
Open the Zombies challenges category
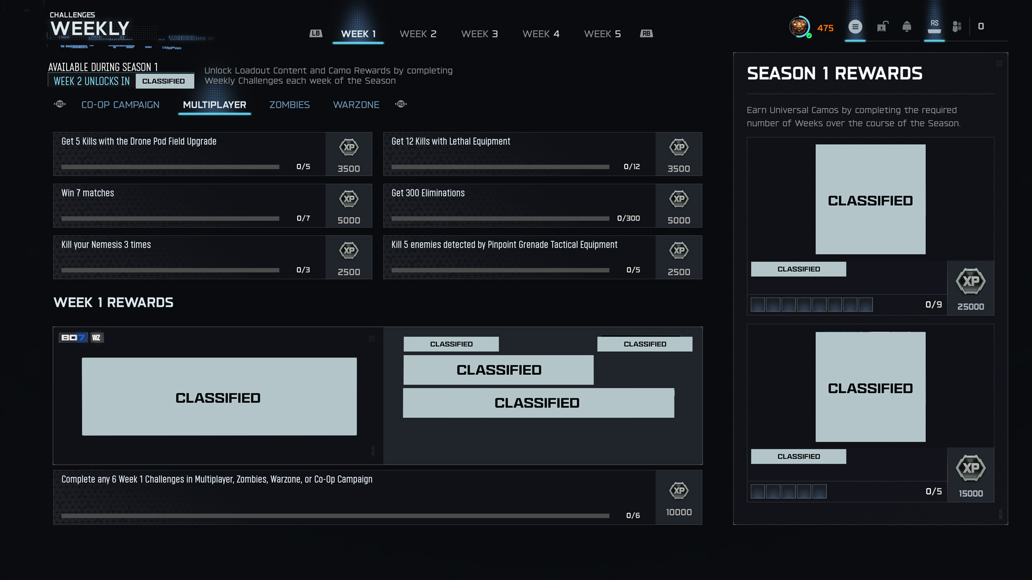[289, 105]
